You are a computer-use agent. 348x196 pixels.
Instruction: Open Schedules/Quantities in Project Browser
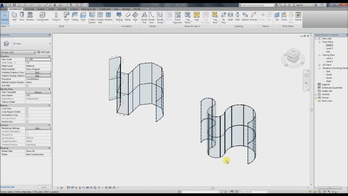point(332,88)
